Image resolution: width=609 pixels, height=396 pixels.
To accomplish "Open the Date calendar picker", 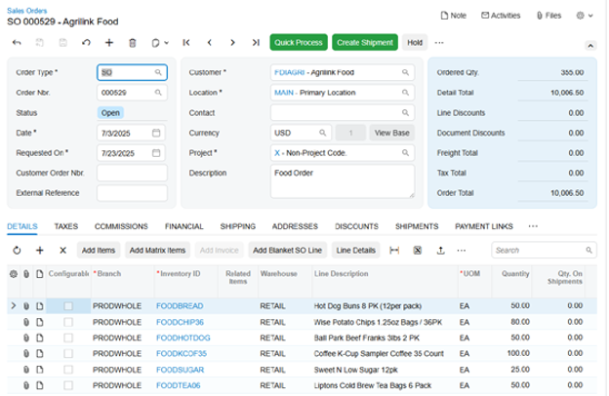I will click(156, 134).
